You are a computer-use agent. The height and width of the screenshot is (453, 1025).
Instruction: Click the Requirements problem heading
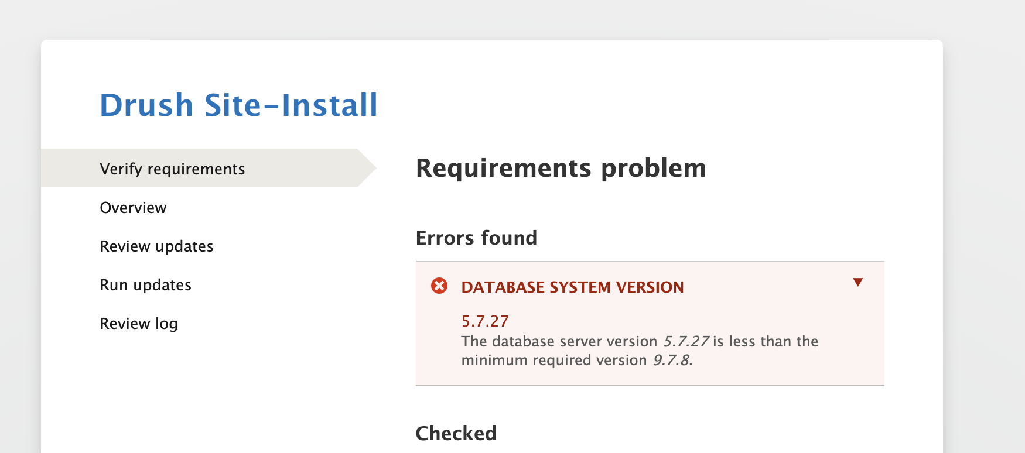coord(561,168)
